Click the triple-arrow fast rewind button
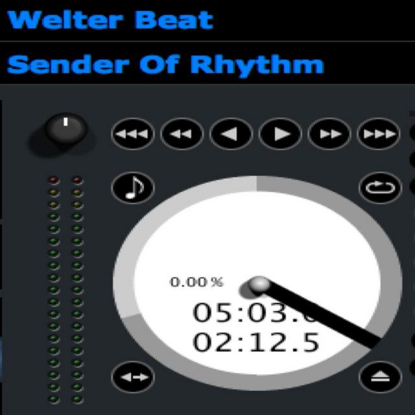This screenshot has width=415, height=415. point(132,134)
